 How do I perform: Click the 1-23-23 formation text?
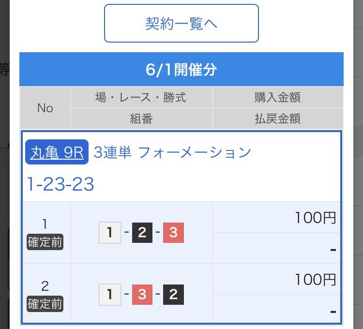click(60, 184)
